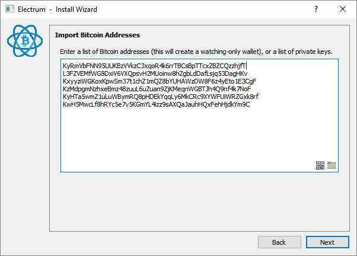Place cursor at end of KyHTa5 key line

[x=259, y=97]
